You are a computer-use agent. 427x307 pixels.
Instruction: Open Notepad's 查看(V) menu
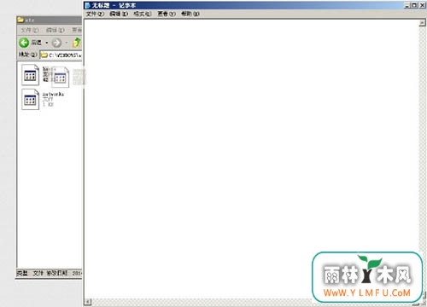[x=167, y=14]
